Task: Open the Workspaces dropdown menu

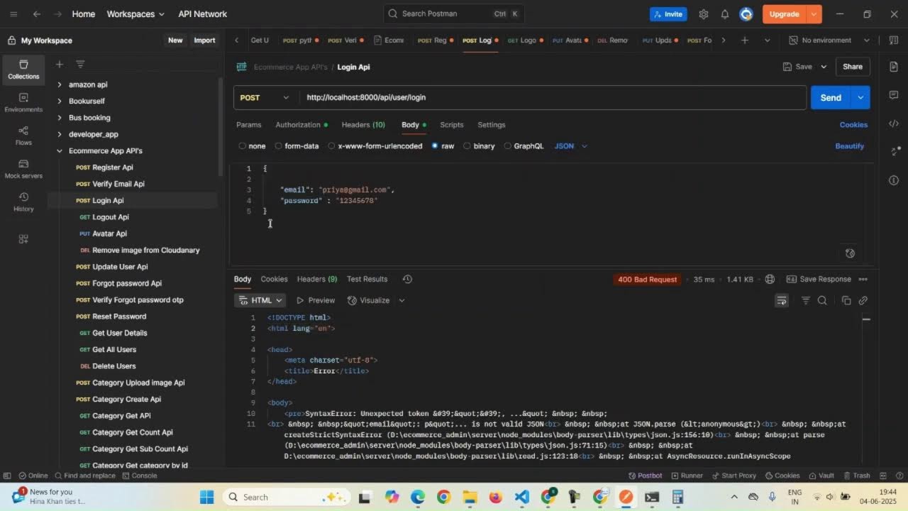Action: [x=135, y=14]
